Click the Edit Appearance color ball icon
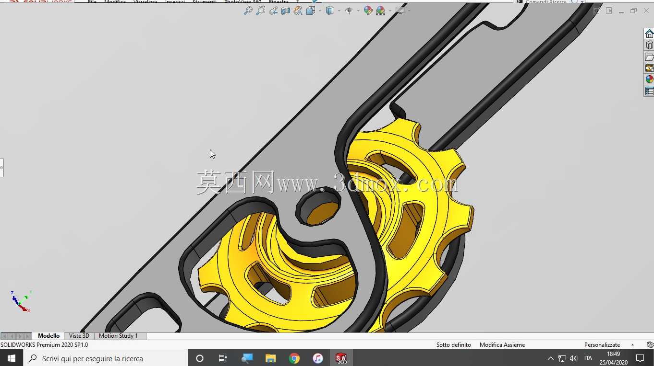 pos(368,11)
